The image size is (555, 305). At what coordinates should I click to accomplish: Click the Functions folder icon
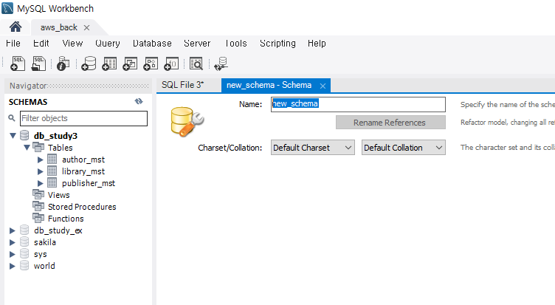pyautogui.click(x=38, y=218)
